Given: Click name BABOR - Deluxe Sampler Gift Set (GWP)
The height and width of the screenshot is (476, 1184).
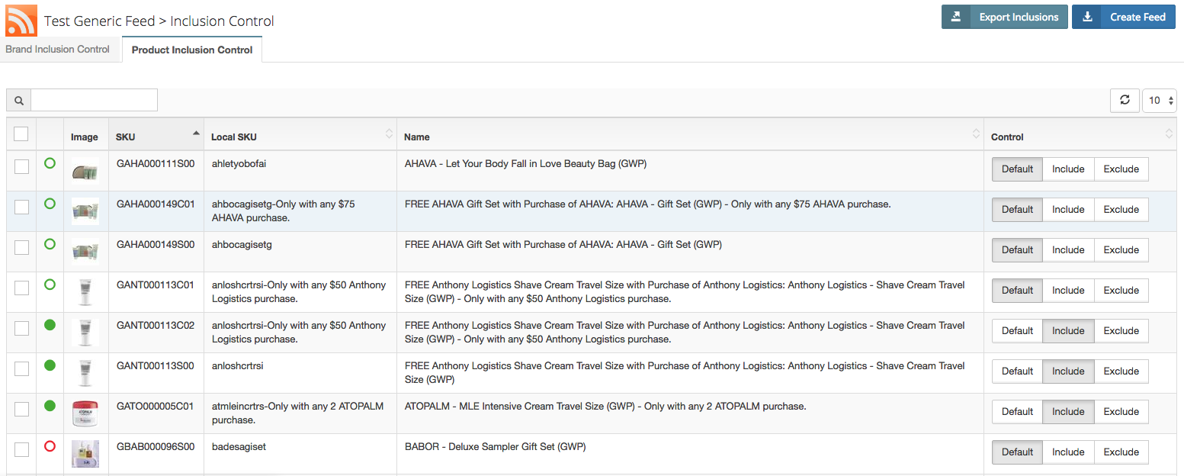Looking at the screenshot, I should pos(496,447).
